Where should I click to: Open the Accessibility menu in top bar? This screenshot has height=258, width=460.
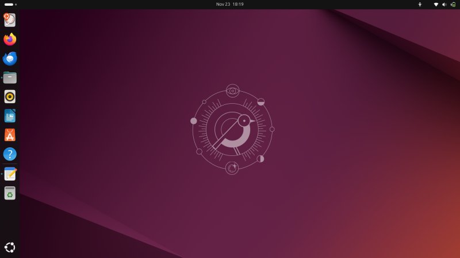(420, 4)
